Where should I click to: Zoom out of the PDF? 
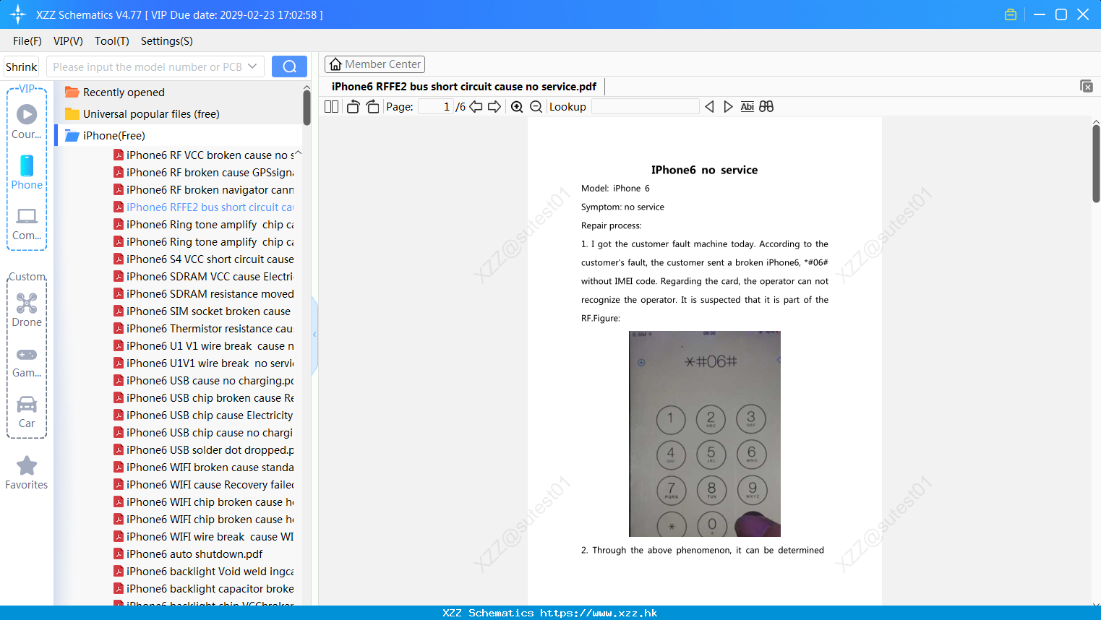536,107
